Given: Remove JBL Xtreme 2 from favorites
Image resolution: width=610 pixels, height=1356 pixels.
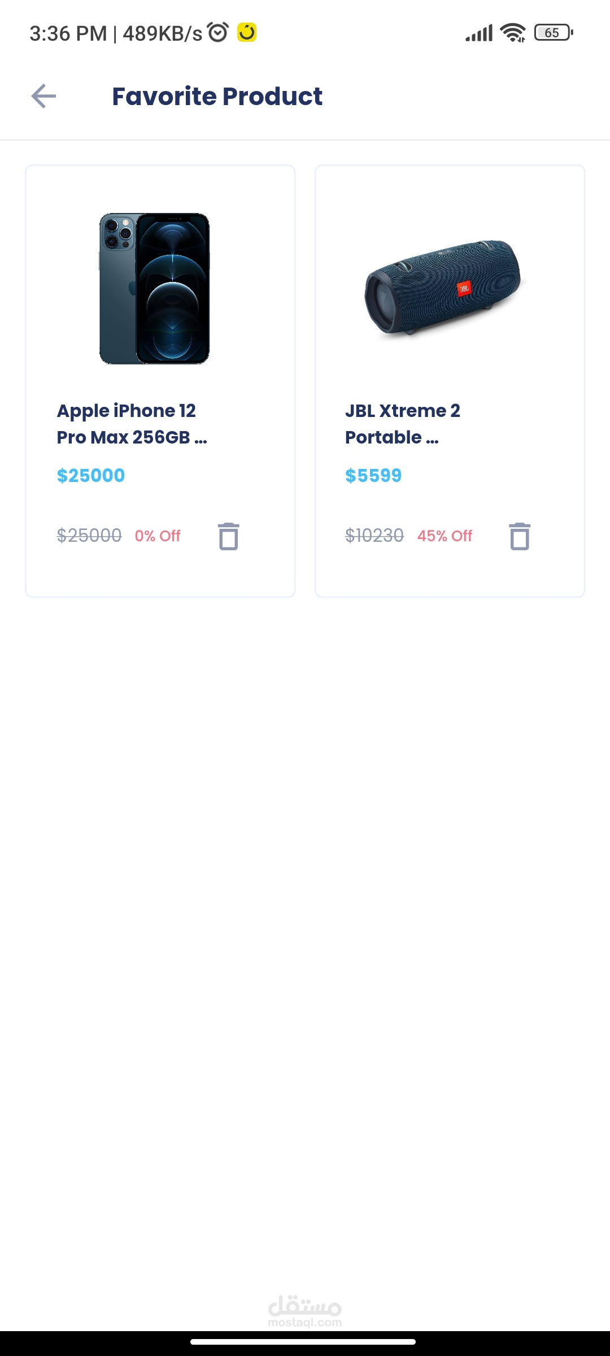Looking at the screenshot, I should click(x=520, y=536).
